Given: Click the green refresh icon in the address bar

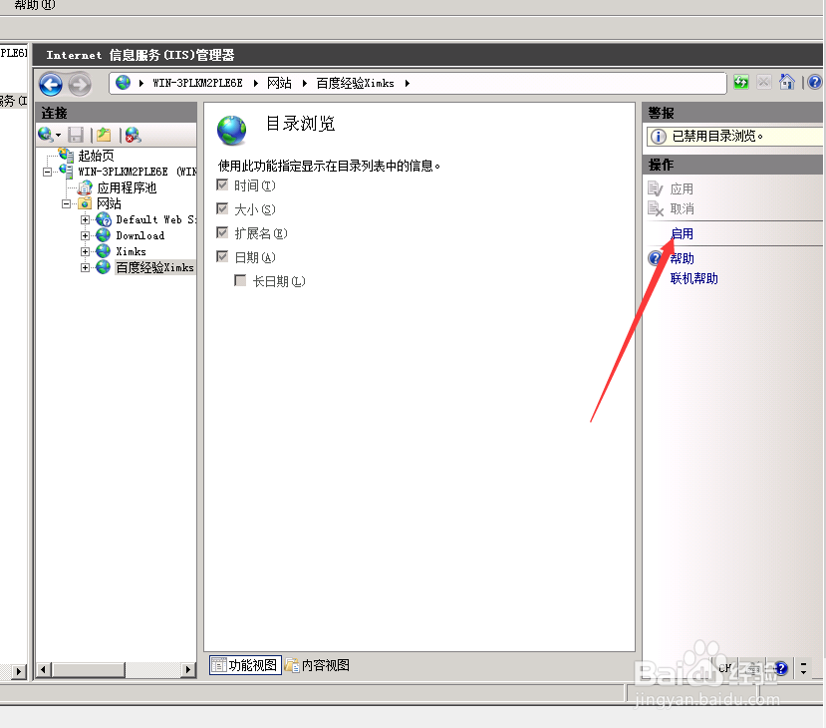Looking at the screenshot, I should [x=740, y=82].
